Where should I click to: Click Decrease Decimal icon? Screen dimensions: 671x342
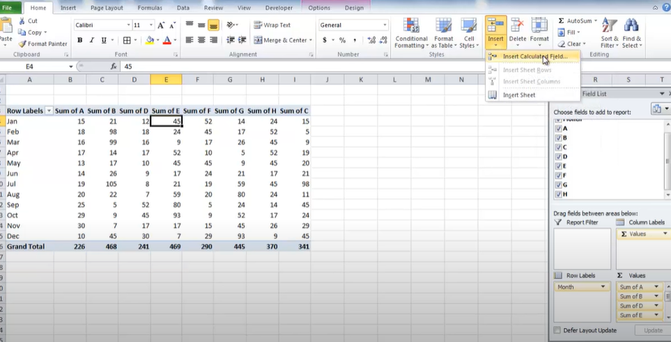[383, 40]
